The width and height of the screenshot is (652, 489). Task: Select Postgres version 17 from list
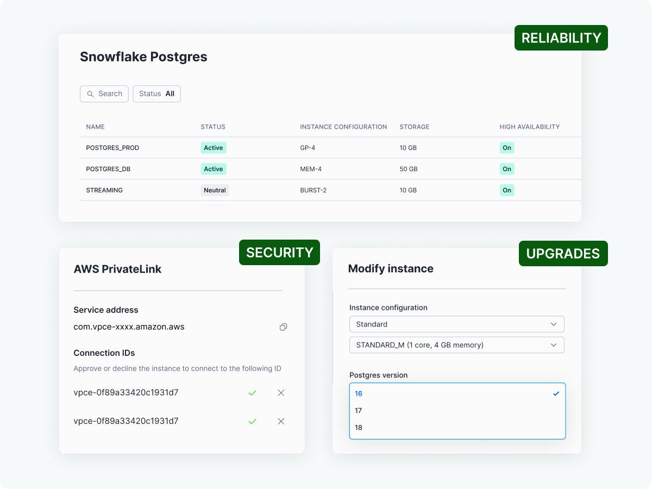pyautogui.click(x=359, y=411)
